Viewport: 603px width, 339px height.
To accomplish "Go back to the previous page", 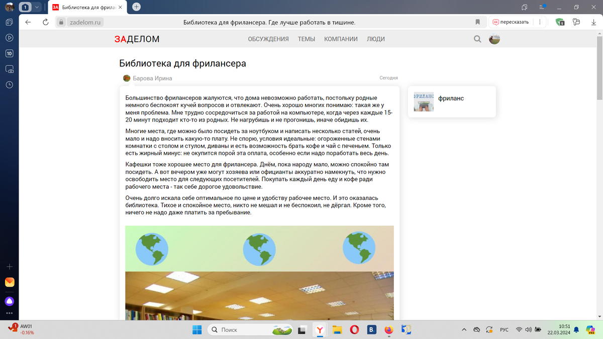I will click(x=28, y=22).
